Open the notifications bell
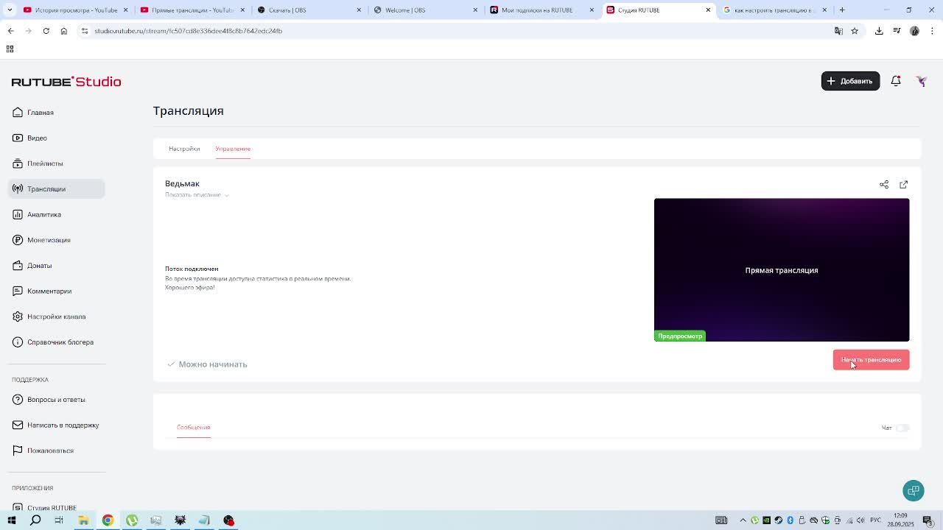The image size is (943, 530). [x=896, y=81]
